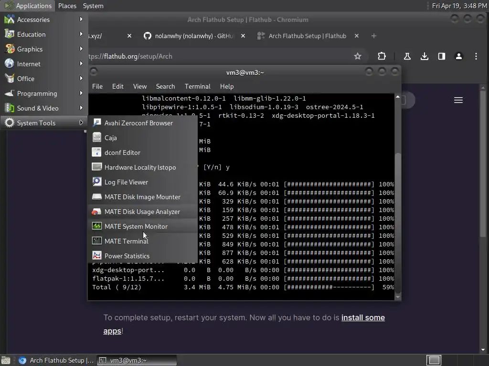489x366 pixels.
Task: Click the terminal window menu button in titlebar
Action: [94, 71]
